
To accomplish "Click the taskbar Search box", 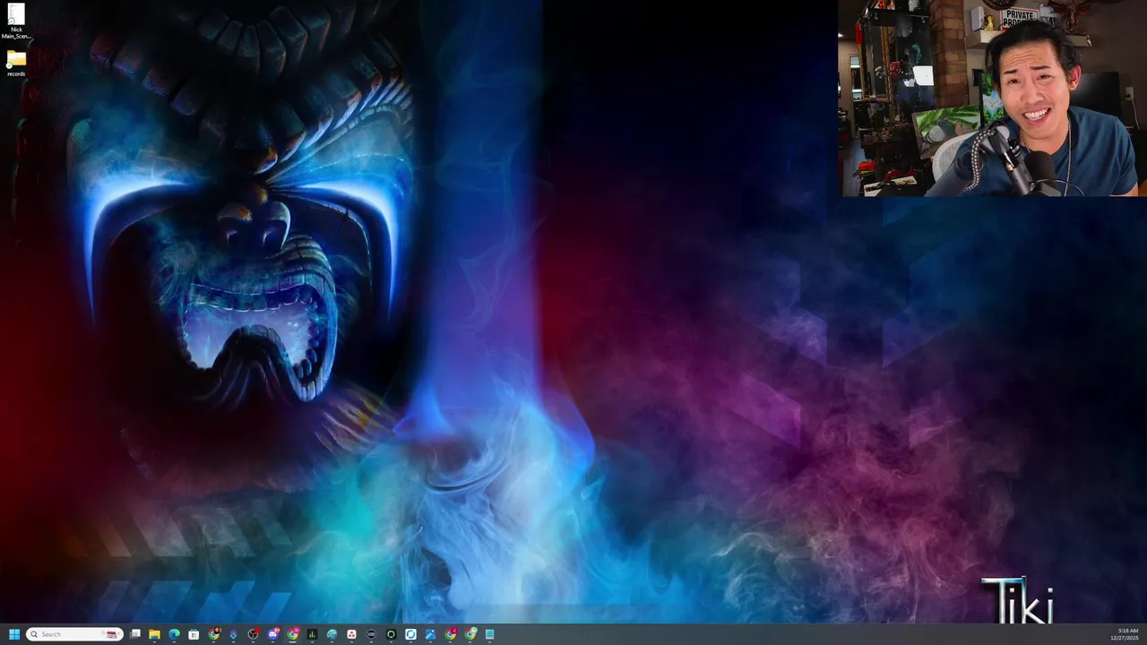I will click(74, 634).
